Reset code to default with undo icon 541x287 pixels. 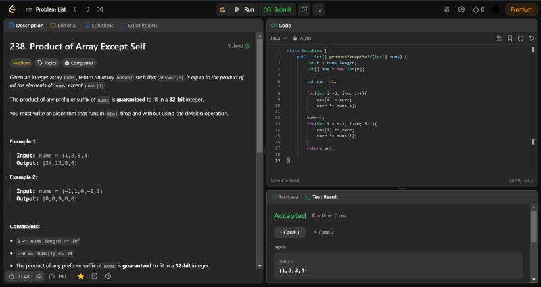pyautogui.click(x=532, y=39)
